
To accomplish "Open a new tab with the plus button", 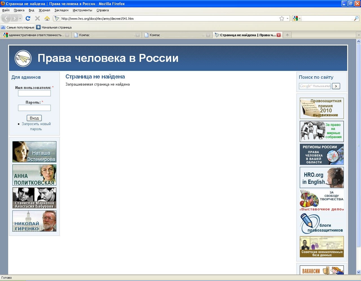I will 287,35.
